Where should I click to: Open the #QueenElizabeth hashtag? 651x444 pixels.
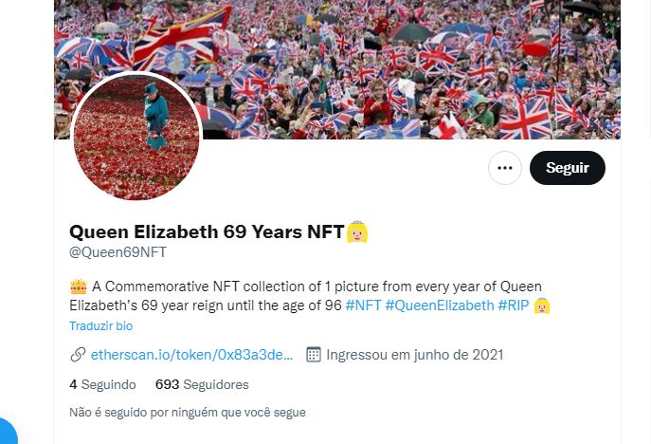point(440,305)
